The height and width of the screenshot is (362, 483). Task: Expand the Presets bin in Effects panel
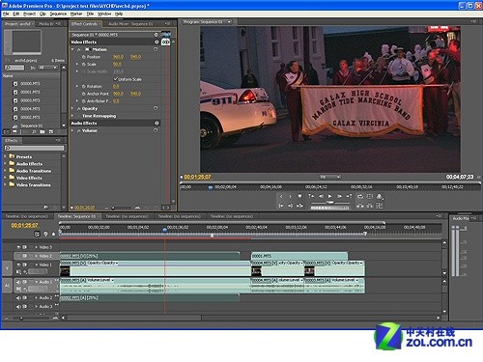5,156
